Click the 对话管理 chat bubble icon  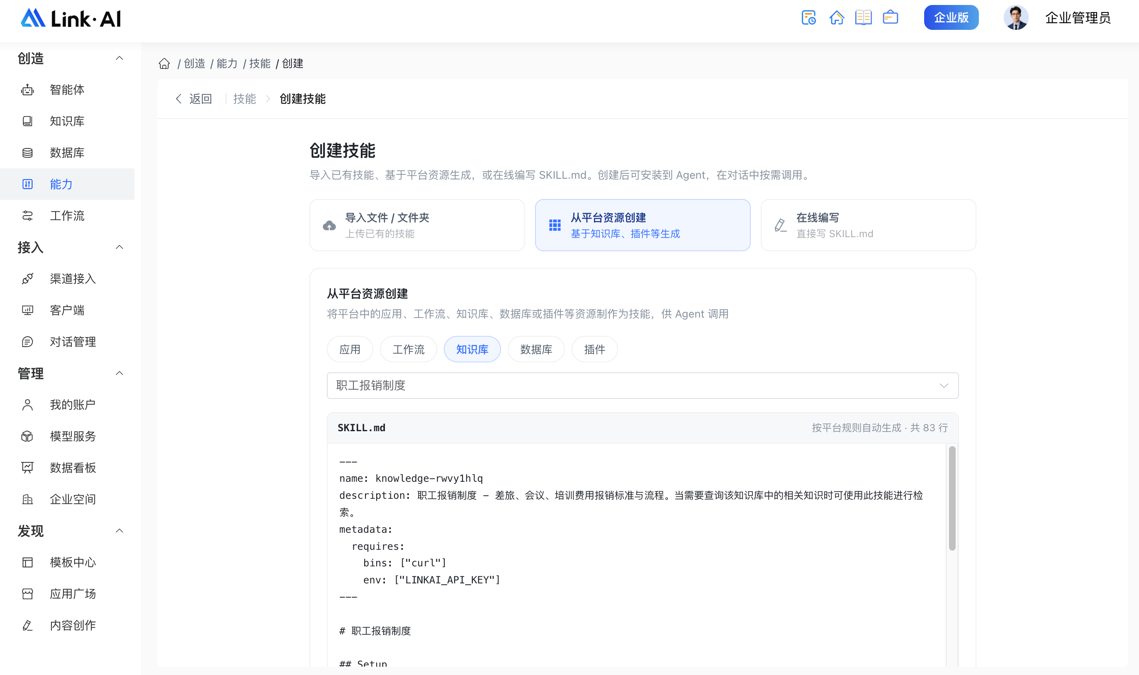(27, 342)
